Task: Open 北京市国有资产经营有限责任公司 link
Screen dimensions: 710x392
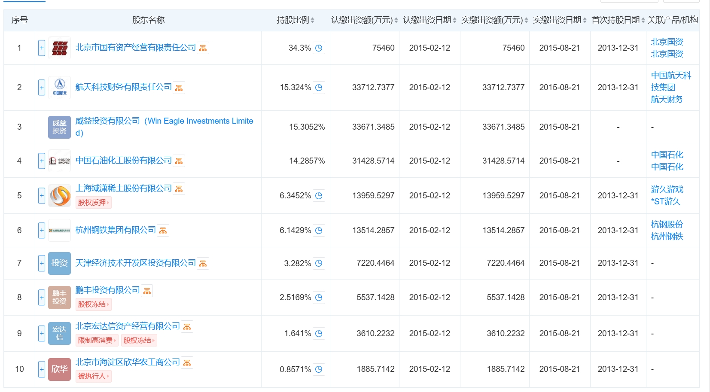Action: pos(136,48)
